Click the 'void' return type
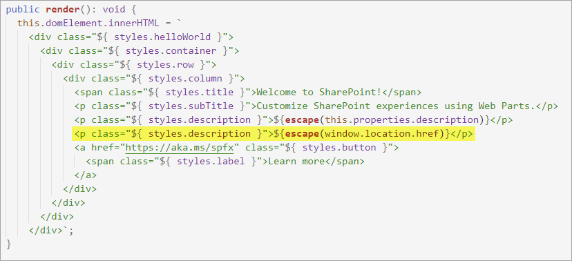 (x=115, y=9)
